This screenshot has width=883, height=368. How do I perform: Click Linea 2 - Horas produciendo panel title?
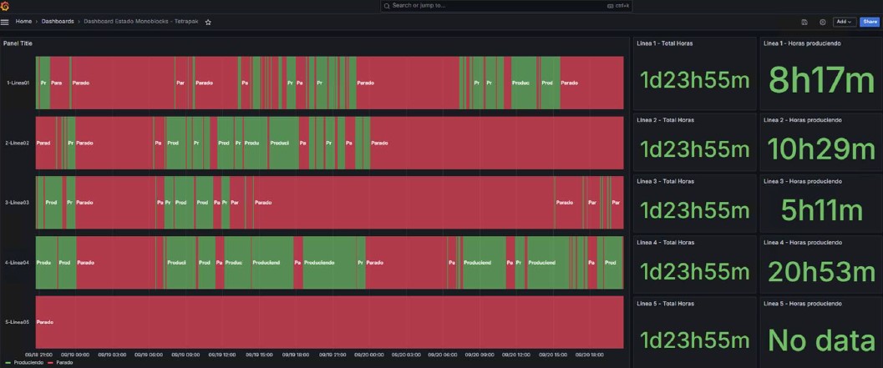point(803,120)
